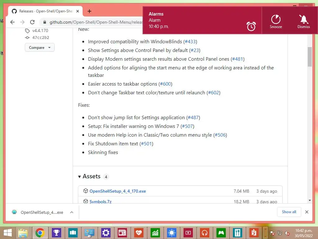Show all downloads
The width and height of the screenshot is (318, 239).
[x=289, y=212]
